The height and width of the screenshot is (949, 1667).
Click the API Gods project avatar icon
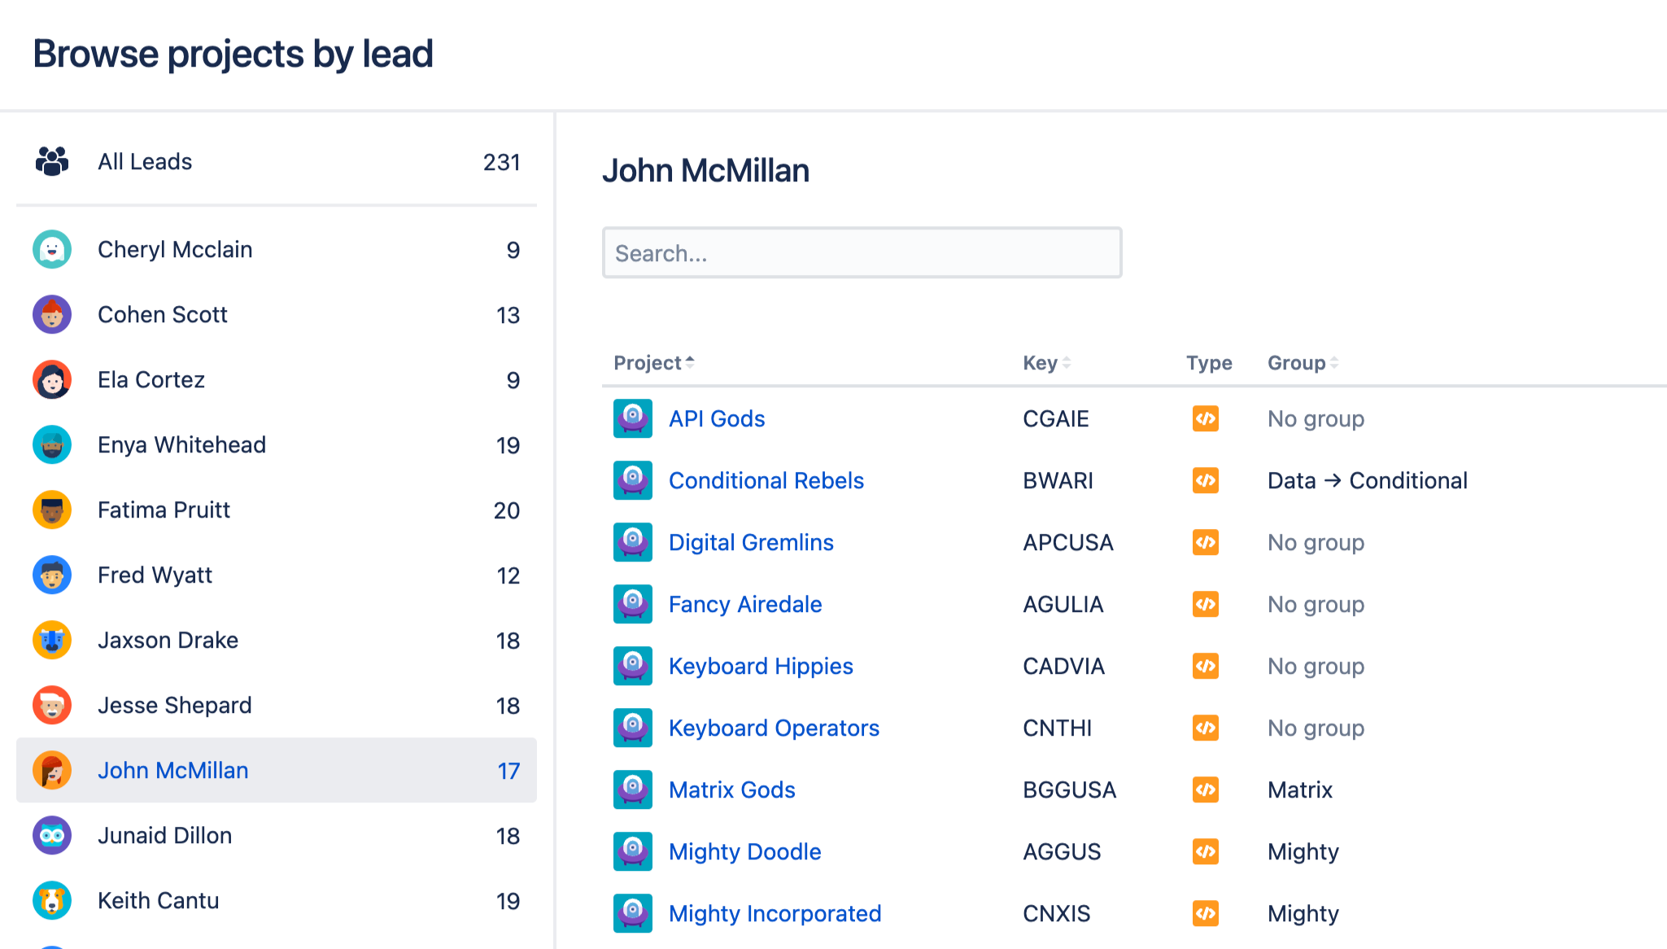point(632,418)
